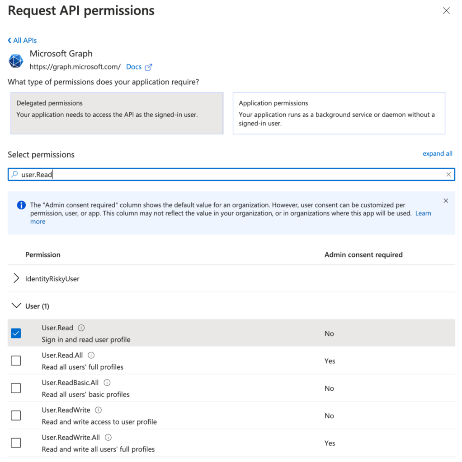Click the Docs external link icon

click(148, 67)
